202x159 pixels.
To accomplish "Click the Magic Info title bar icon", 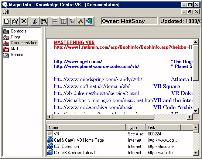I will click(5, 5).
